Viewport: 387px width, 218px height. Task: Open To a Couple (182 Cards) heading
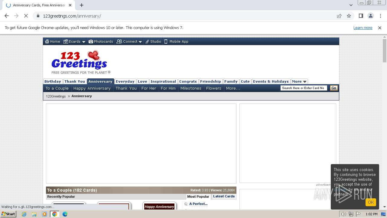(x=72, y=190)
